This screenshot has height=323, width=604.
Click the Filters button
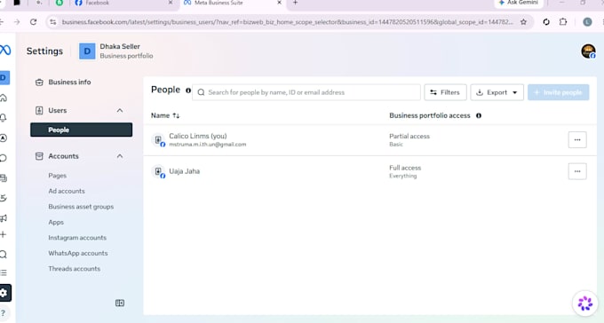tap(445, 92)
